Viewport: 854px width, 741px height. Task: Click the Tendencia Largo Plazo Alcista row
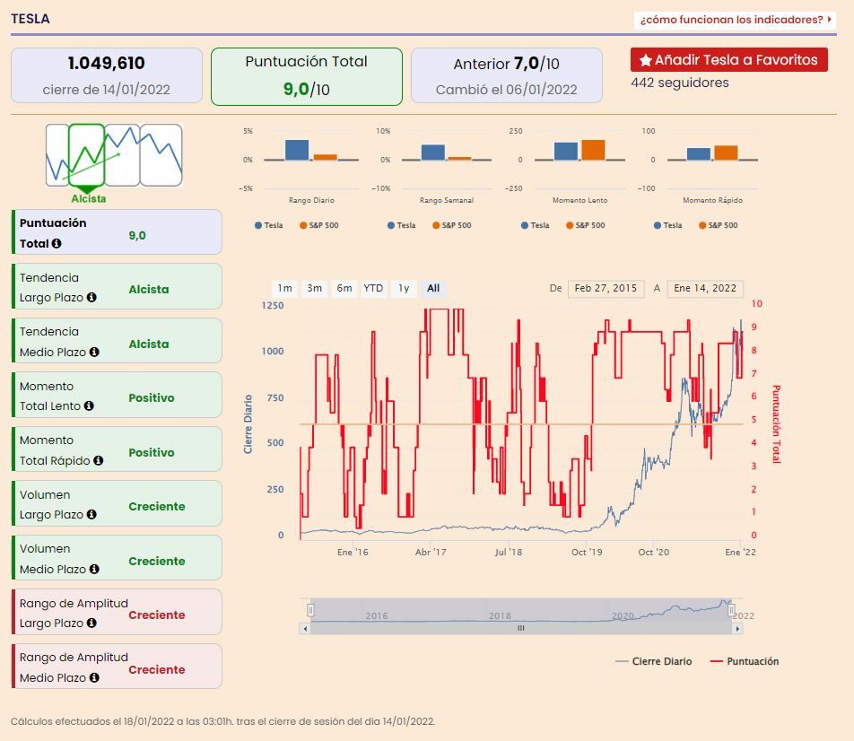(x=118, y=286)
